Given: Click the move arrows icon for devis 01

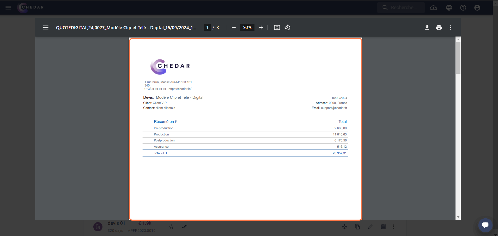Looking at the screenshot, I should click(344, 227).
